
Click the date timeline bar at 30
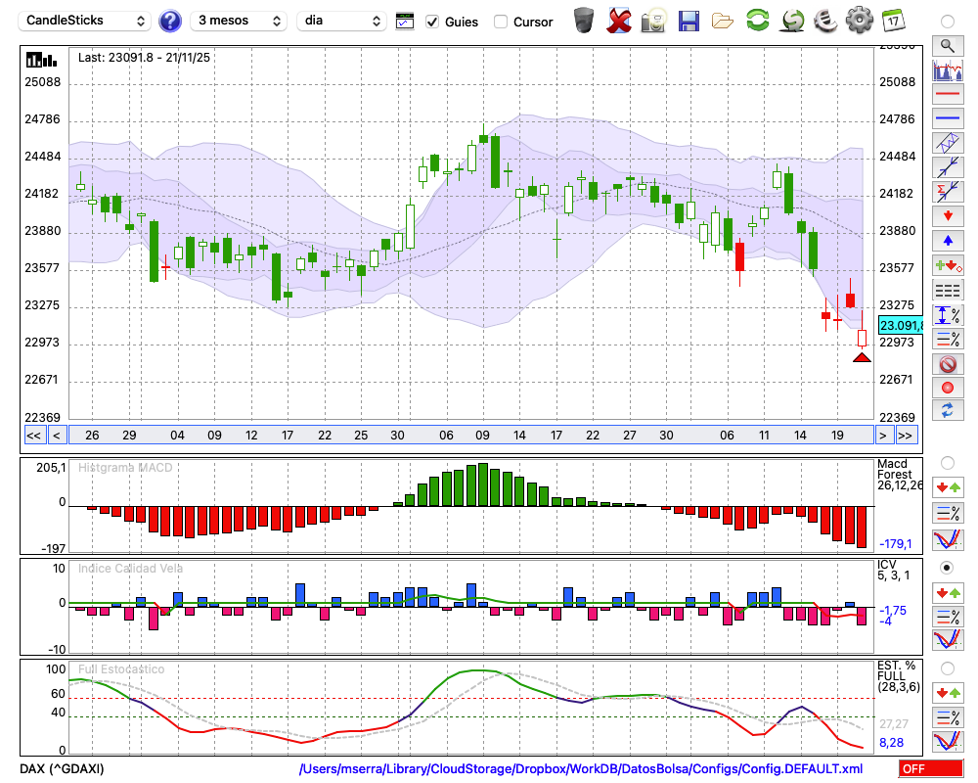click(x=397, y=435)
